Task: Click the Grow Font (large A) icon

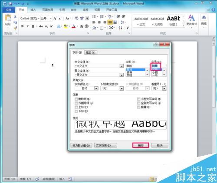Action: point(55,18)
